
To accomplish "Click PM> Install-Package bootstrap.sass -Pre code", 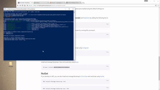I will click(56, 88).
